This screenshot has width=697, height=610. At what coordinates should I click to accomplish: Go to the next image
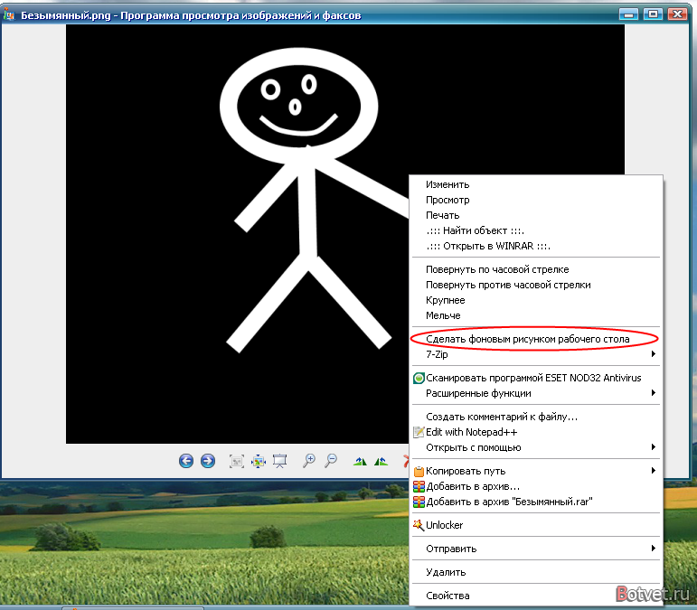coord(208,461)
